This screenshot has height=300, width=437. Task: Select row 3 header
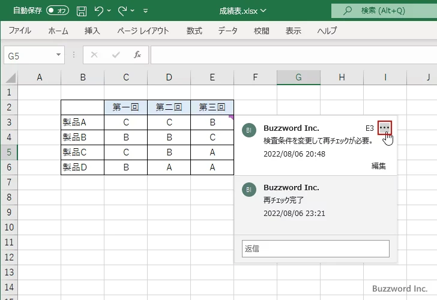pyautogui.click(x=9, y=122)
